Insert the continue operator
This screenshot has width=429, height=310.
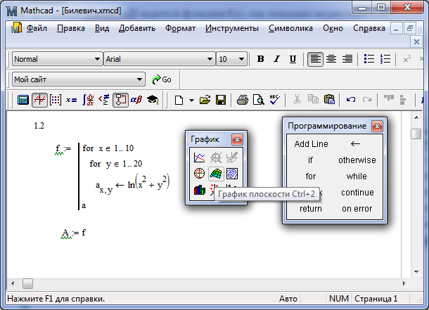[357, 193]
